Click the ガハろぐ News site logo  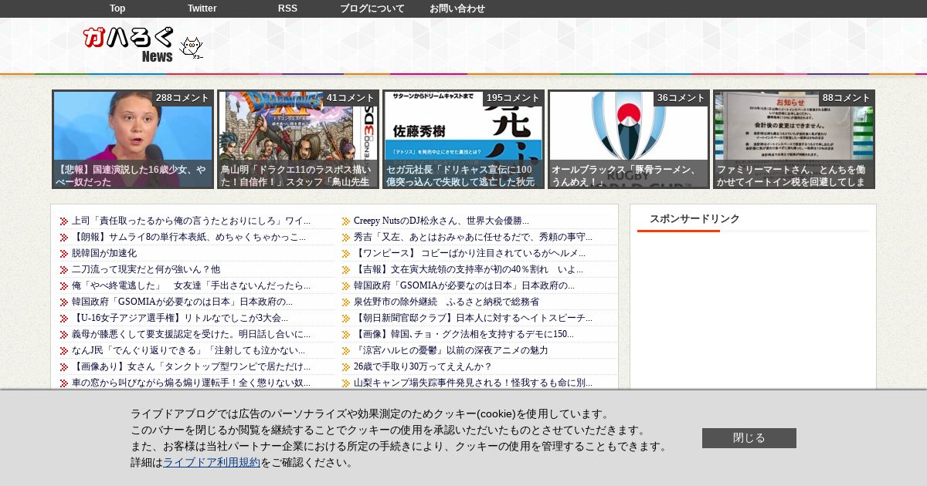pyautogui.click(x=129, y=45)
